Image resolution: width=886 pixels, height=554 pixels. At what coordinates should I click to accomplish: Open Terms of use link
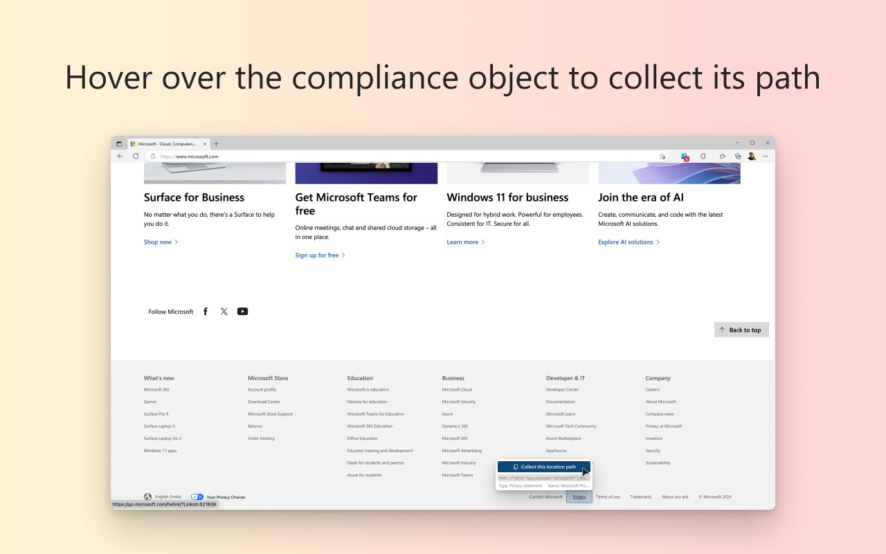608,497
